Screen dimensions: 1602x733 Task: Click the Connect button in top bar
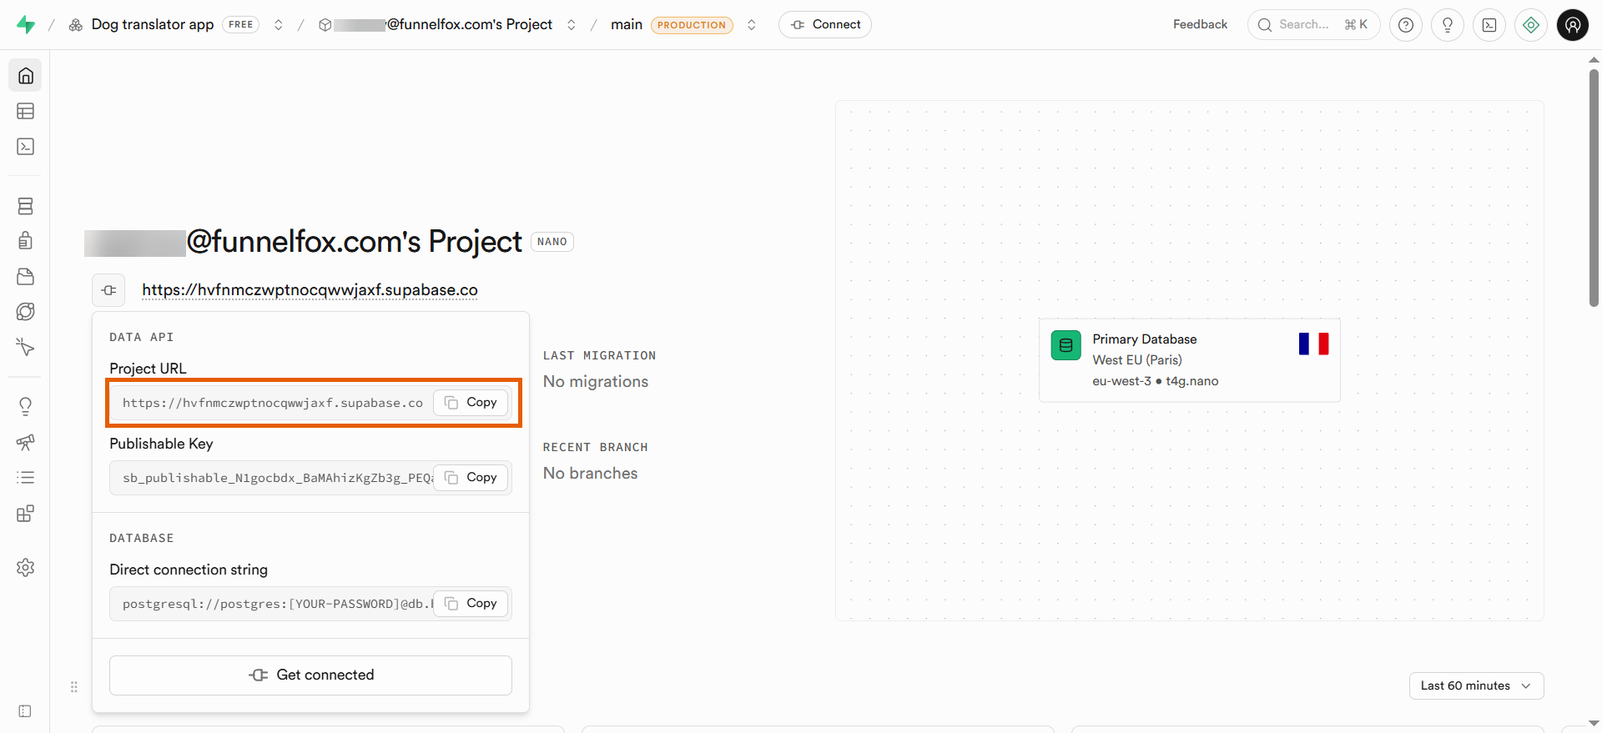pos(825,25)
